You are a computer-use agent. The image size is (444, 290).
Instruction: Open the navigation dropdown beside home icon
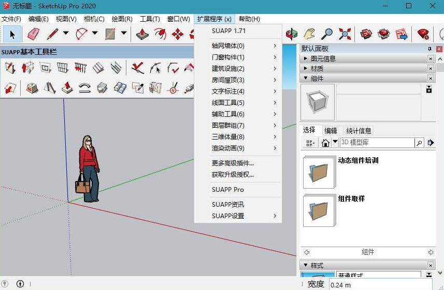click(335, 142)
